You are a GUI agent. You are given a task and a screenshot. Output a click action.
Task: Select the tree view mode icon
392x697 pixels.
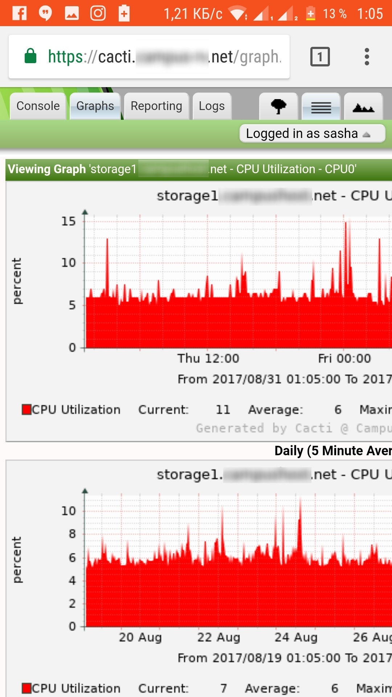coord(278,106)
